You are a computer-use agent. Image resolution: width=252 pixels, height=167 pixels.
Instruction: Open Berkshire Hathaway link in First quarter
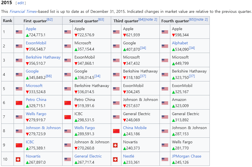[43, 57]
